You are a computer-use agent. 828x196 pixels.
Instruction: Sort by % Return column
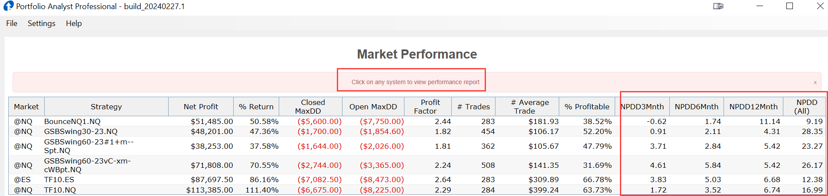click(256, 107)
